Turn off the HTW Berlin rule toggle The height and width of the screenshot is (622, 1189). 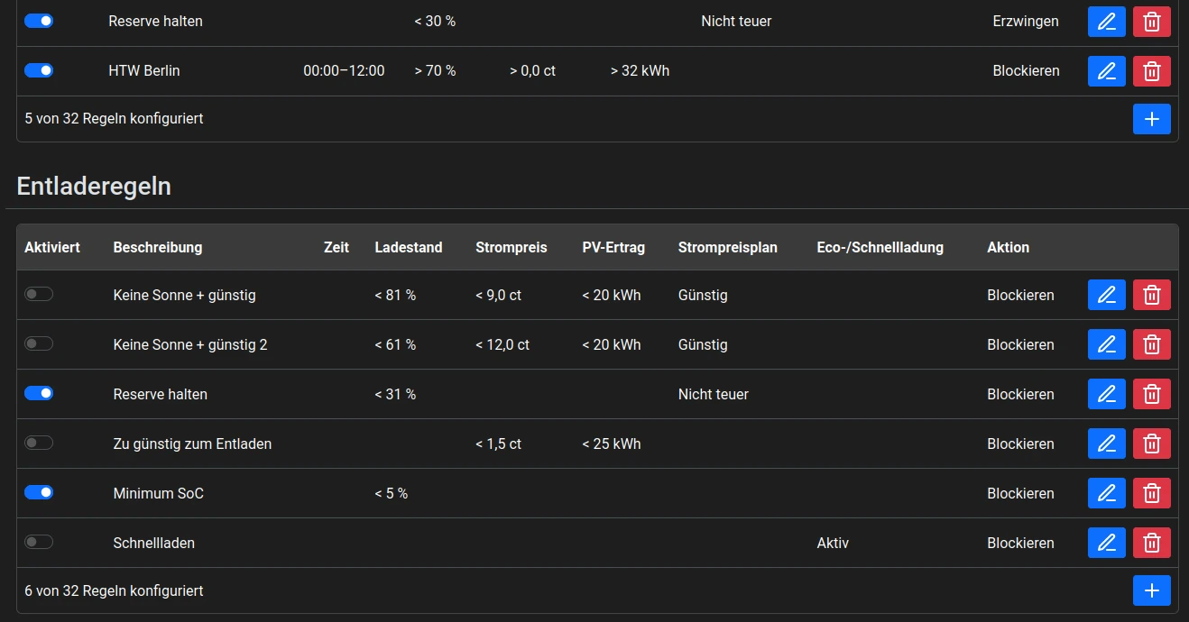pos(39,70)
